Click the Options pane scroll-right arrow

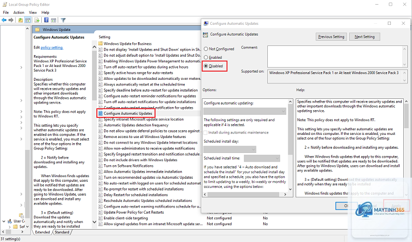tap(285, 195)
